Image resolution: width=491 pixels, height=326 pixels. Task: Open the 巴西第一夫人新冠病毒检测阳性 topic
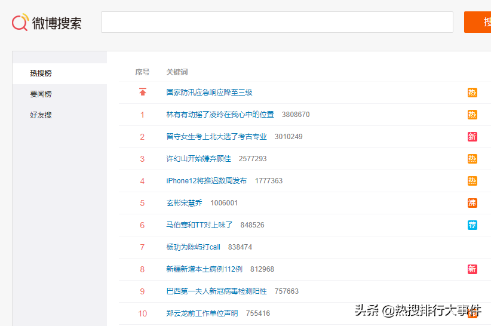[216, 291]
